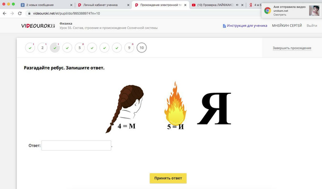
Task: Select question 10 circle
Action: pos(142,48)
